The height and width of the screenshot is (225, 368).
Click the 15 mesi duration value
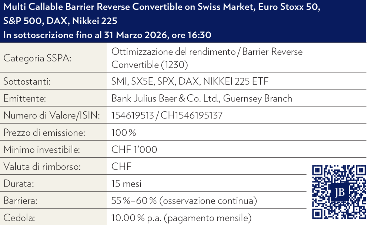pyautogui.click(x=126, y=184)
